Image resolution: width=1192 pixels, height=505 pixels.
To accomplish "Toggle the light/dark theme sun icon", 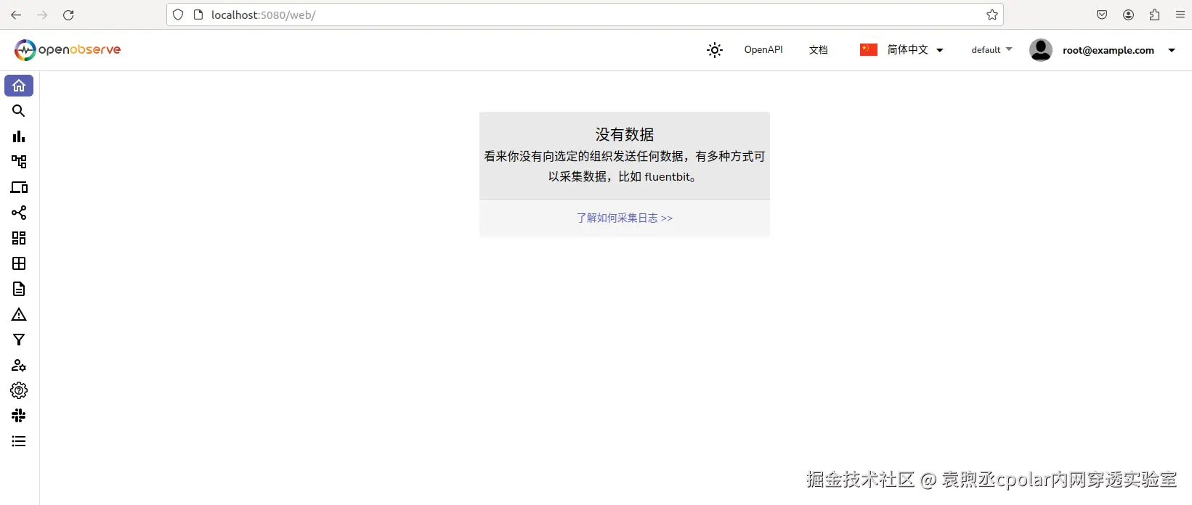I will pos(715,50).
